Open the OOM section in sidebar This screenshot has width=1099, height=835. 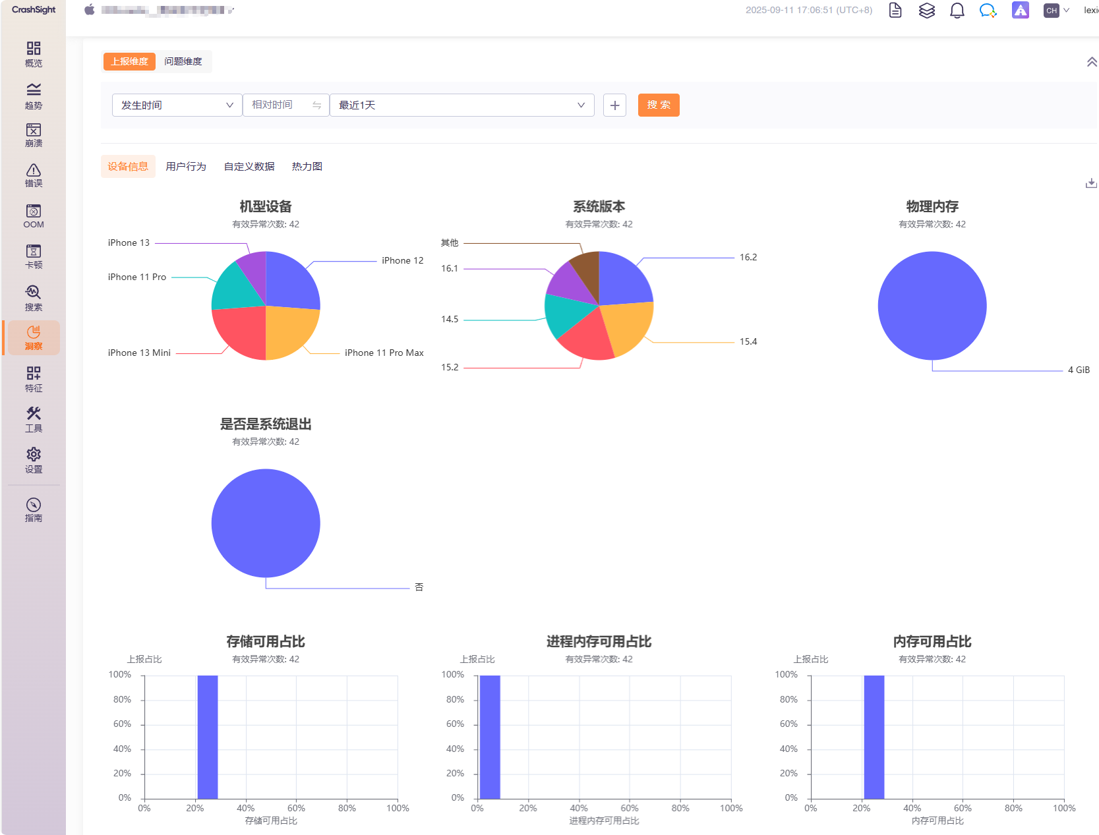(34, 216)
